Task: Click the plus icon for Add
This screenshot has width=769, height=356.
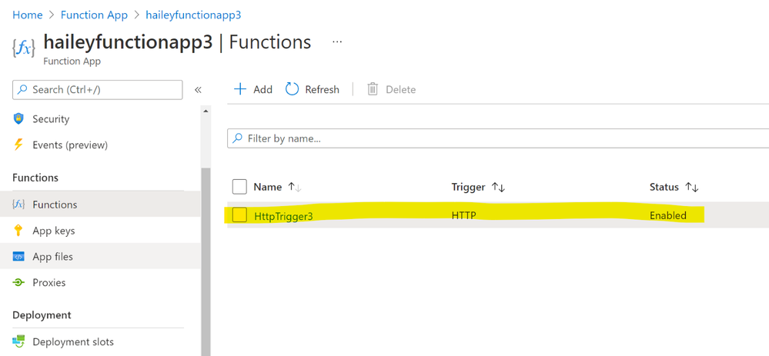Action: point(240,89)
